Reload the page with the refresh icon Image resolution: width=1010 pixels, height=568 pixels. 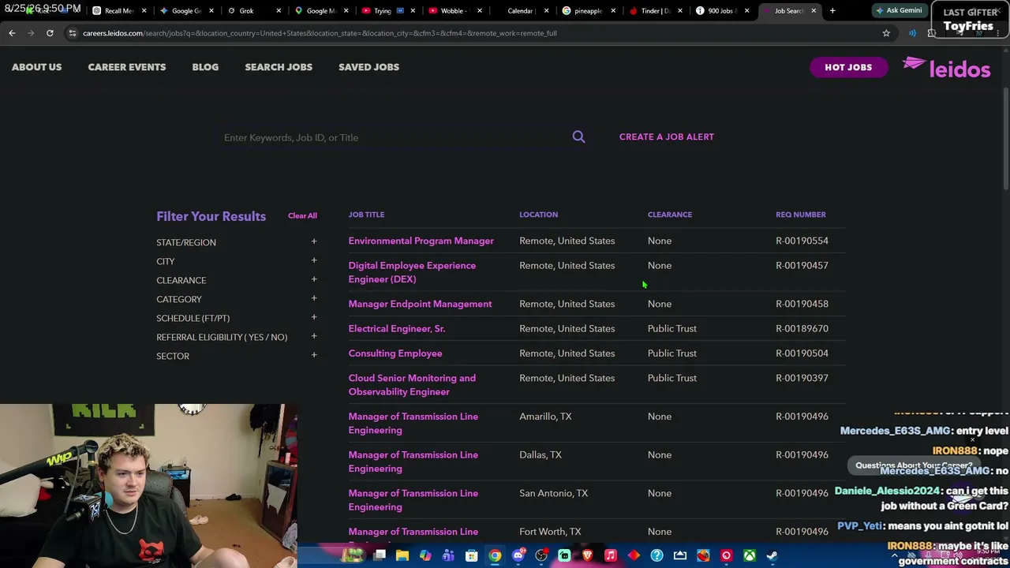pos(50,33)
